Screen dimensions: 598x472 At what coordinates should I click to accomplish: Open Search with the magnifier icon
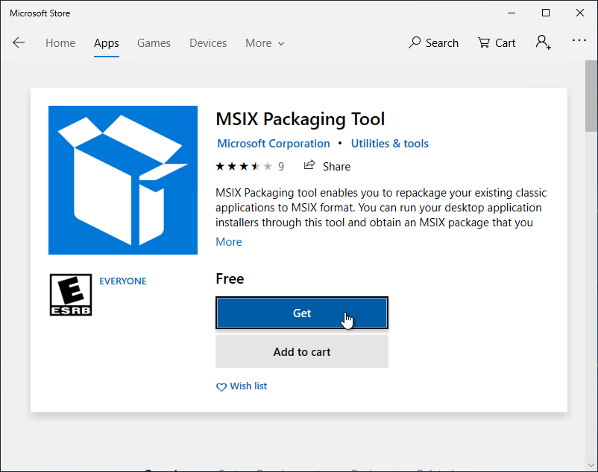point(433,42)
